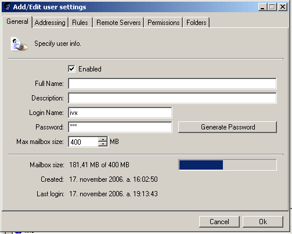Click the Max mailbox size value field
The image size is (292, 234).
84,142
